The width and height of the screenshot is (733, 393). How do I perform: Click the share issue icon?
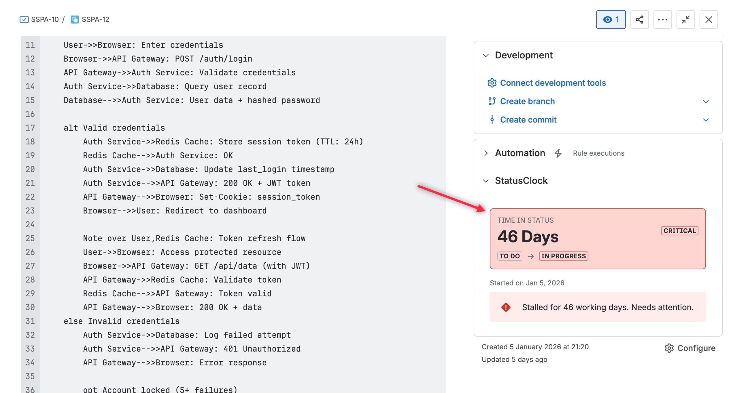point(639,20)
